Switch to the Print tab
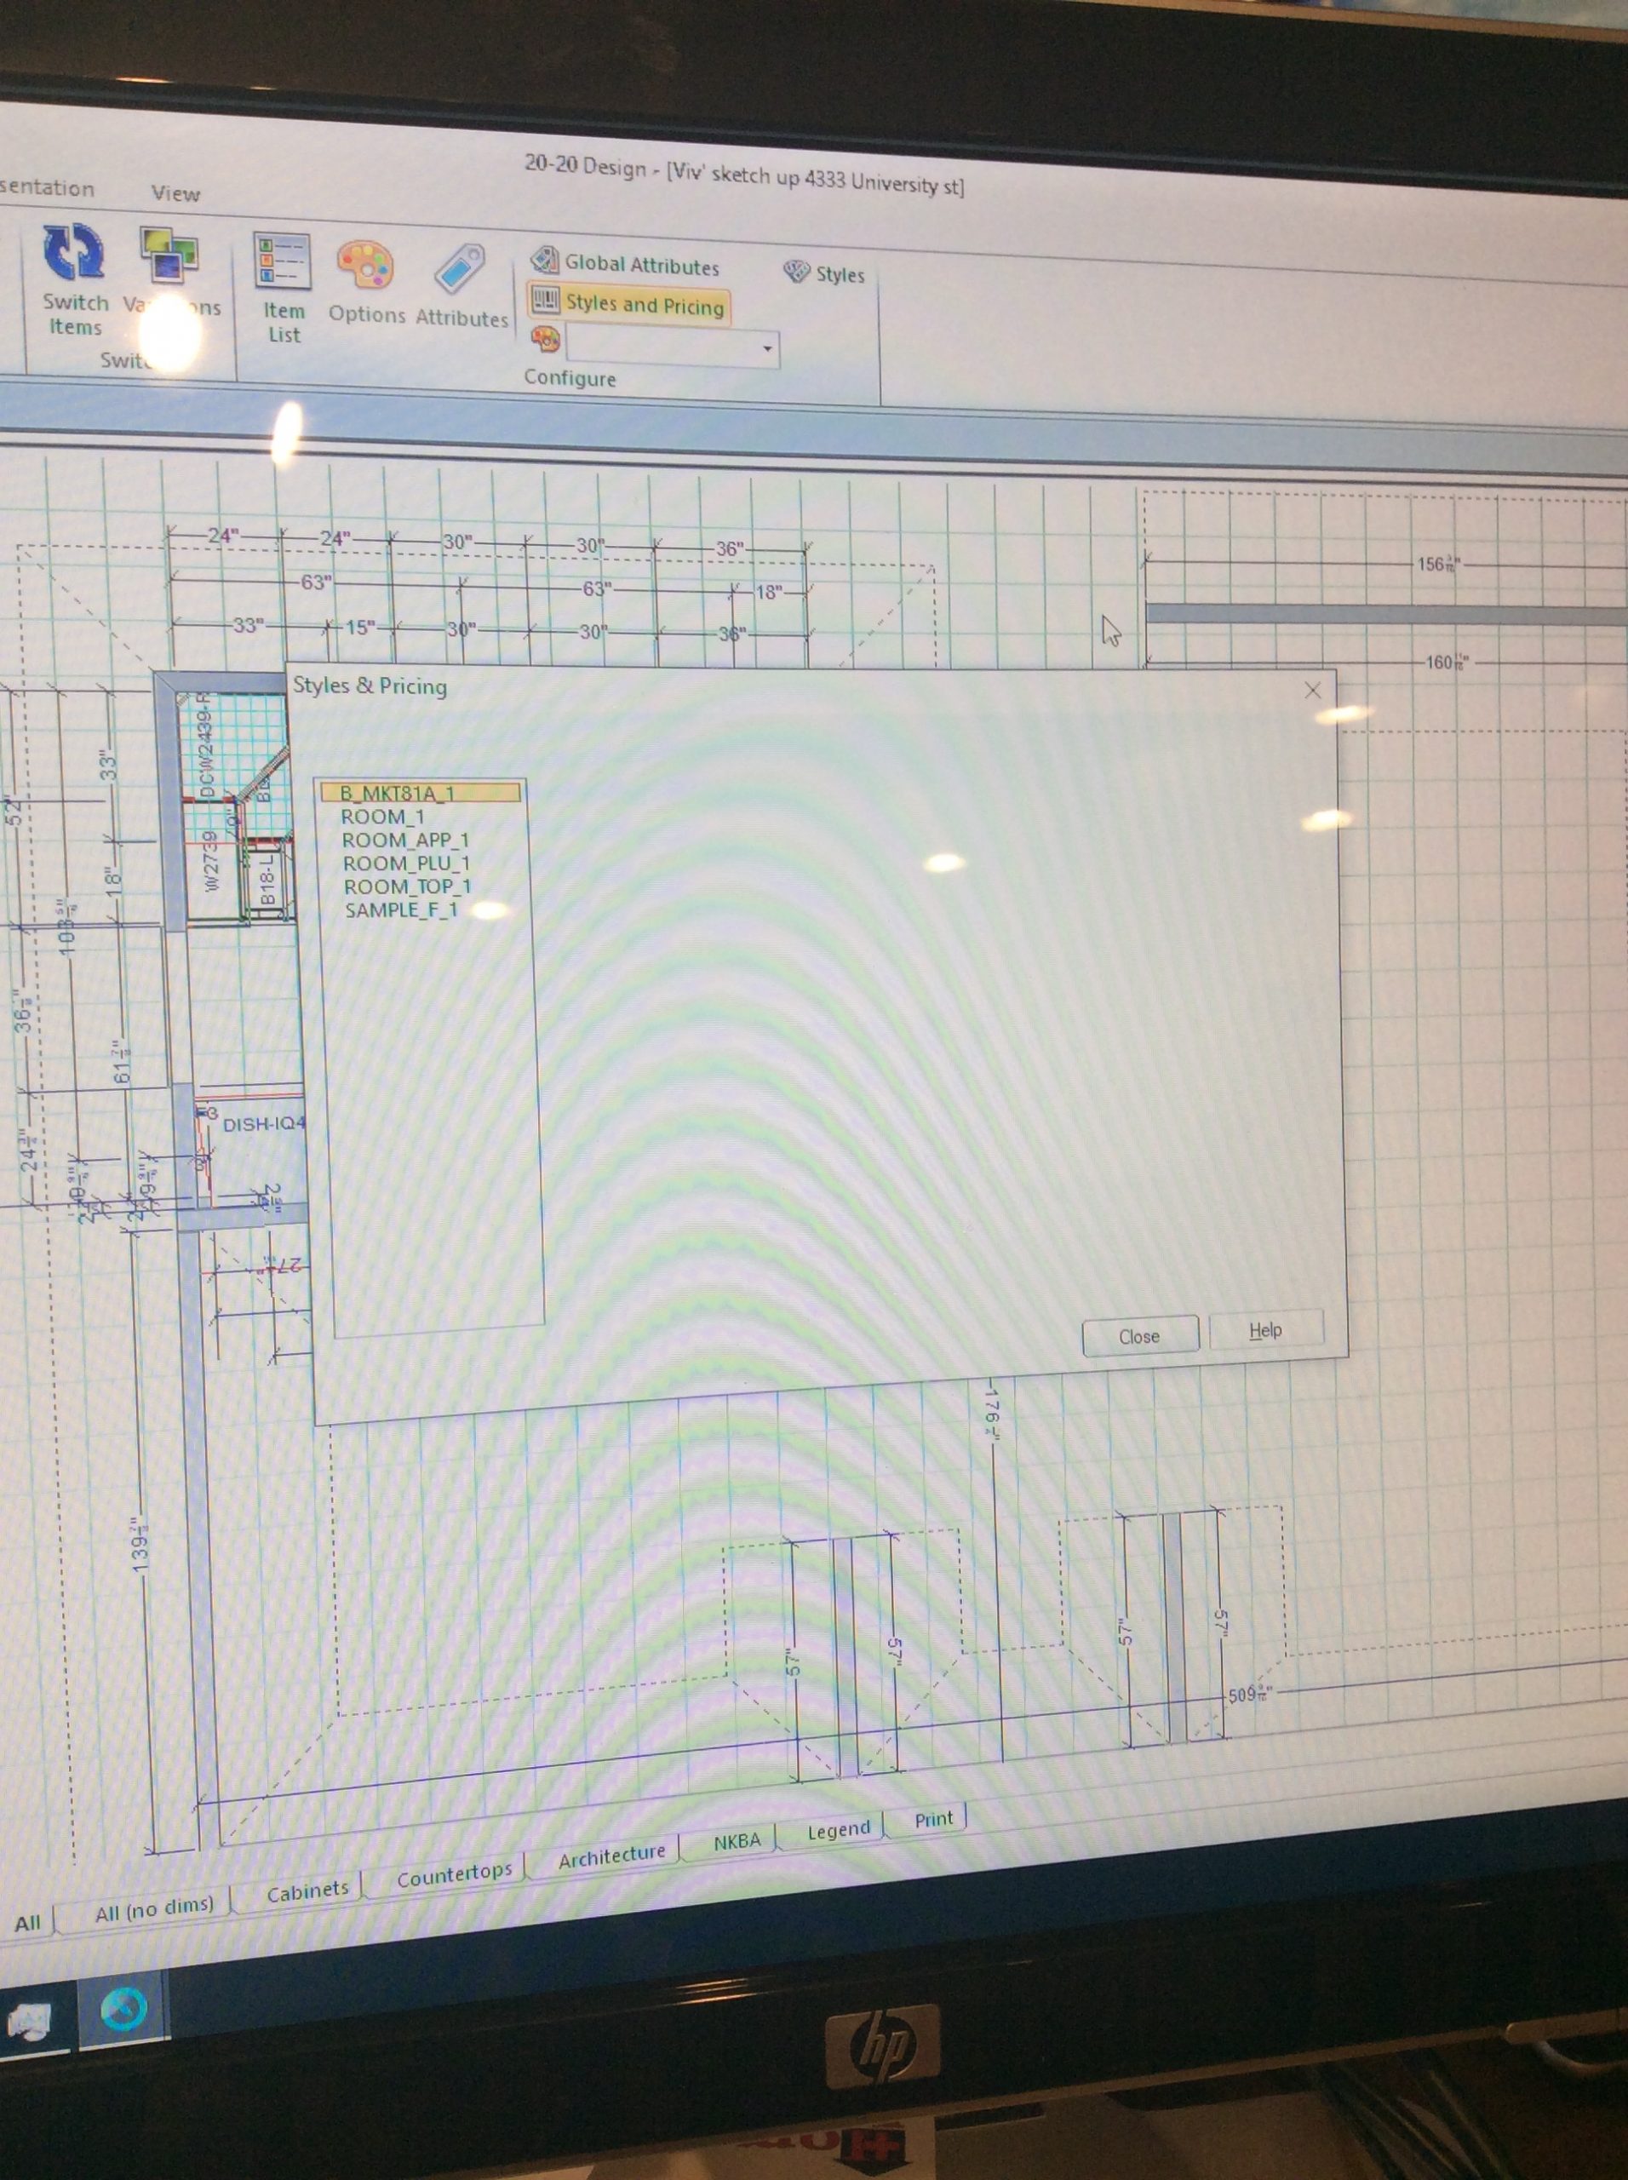This screenshot has width=1628, height=2180. tap(932, 1818)
